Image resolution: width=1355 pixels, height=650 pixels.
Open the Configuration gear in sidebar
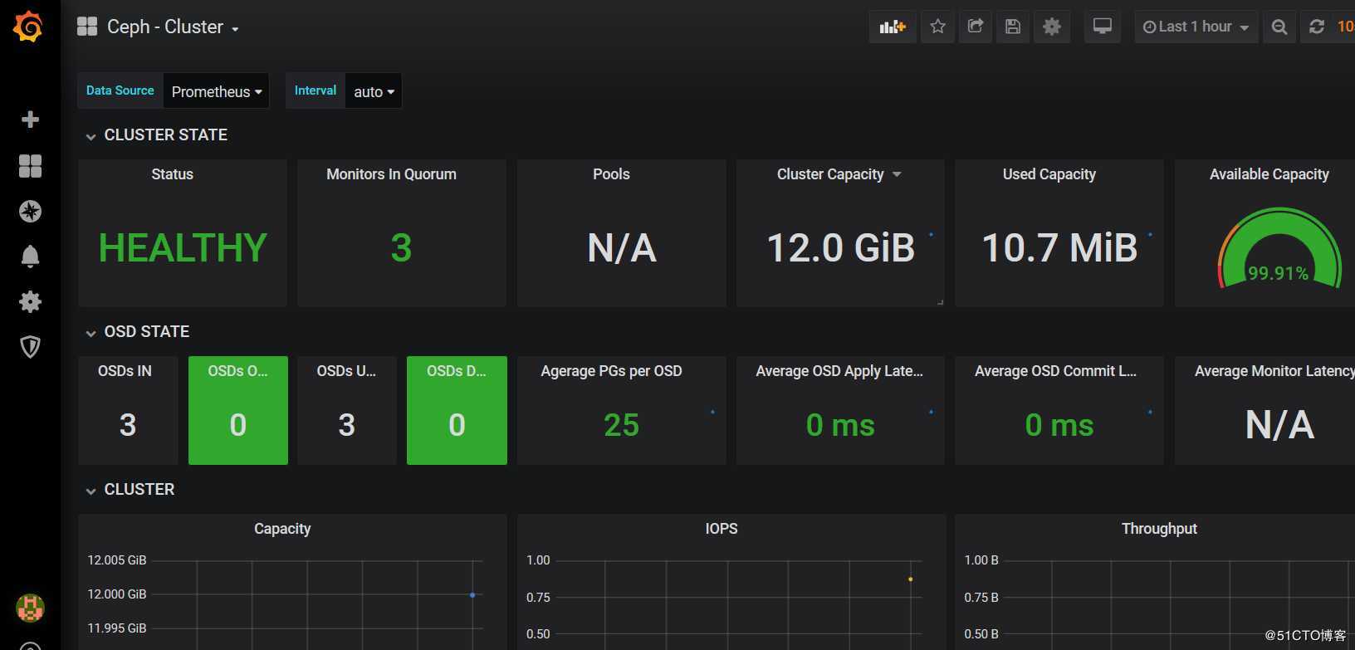[x=30, y=301]
